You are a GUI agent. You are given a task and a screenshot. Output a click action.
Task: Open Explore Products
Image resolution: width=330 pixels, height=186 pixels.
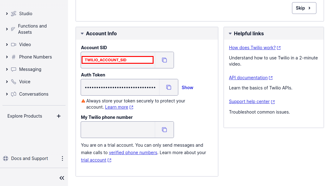(x=25, y=116)
